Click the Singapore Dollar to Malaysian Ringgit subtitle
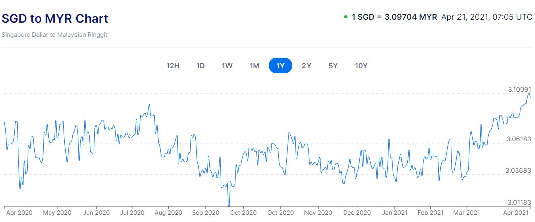This screenshot has height=222, width=535. click(x=54, y=35)
